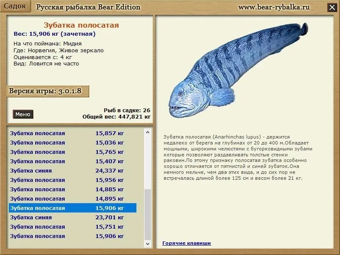Viewport: 340px width, 255px height.
Task: Click the Общий вес: 447,821 кг total
Action: click(116, 116)
